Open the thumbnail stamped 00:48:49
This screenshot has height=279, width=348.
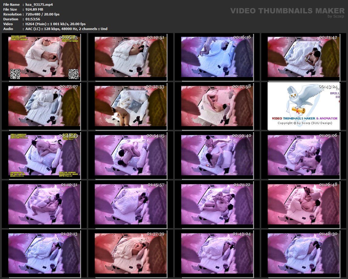(x=44, y=155)
